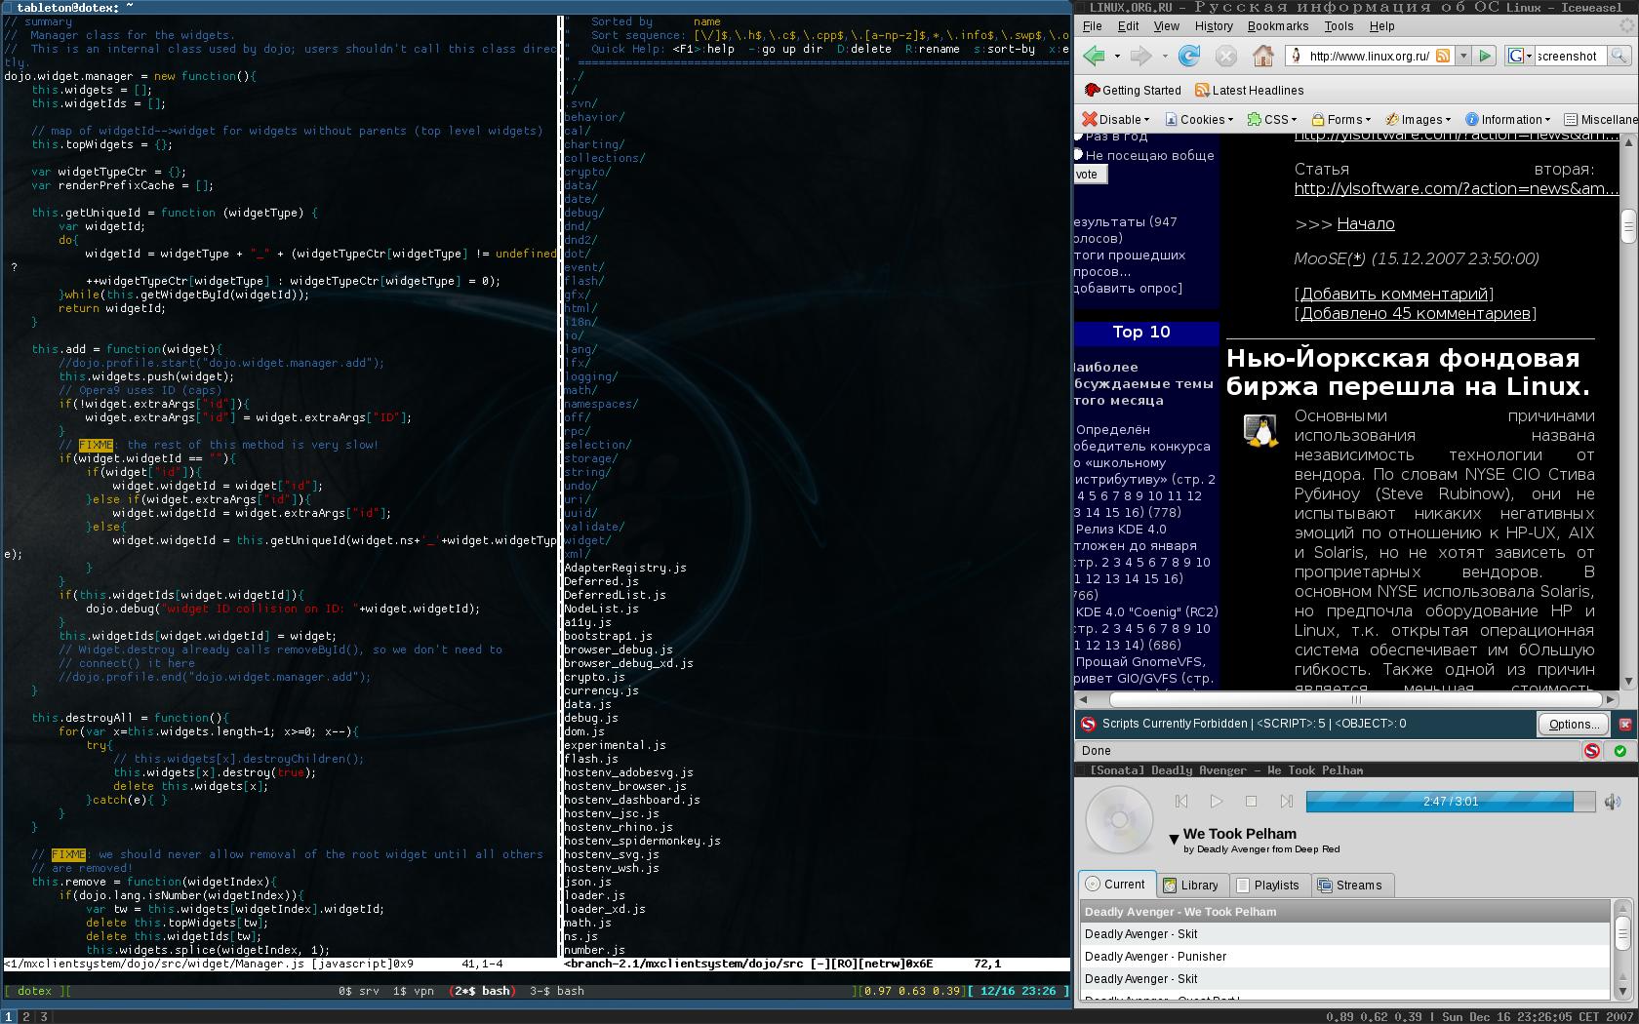Switch to workspace 2 in bottom pager
Screen dimensions: 1639x1024
pos(26,1016)
